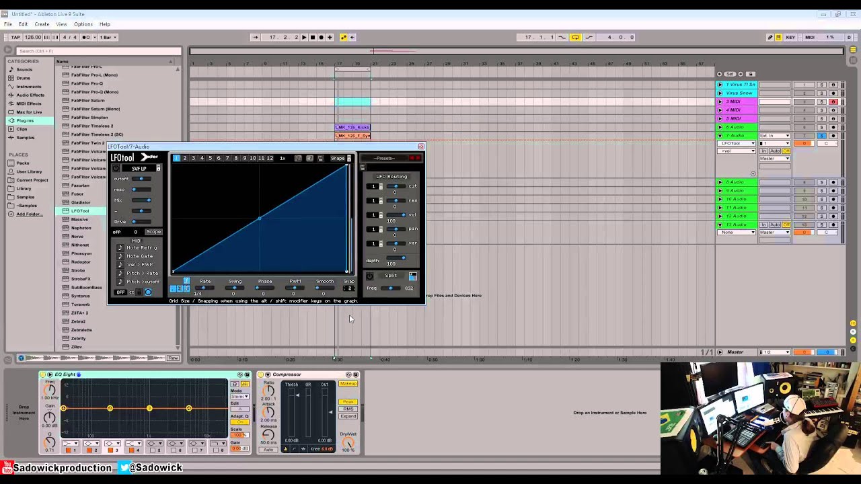Select Massive in the plug-in list
This screenshot has width=861, height=484.
pos(80,220)
